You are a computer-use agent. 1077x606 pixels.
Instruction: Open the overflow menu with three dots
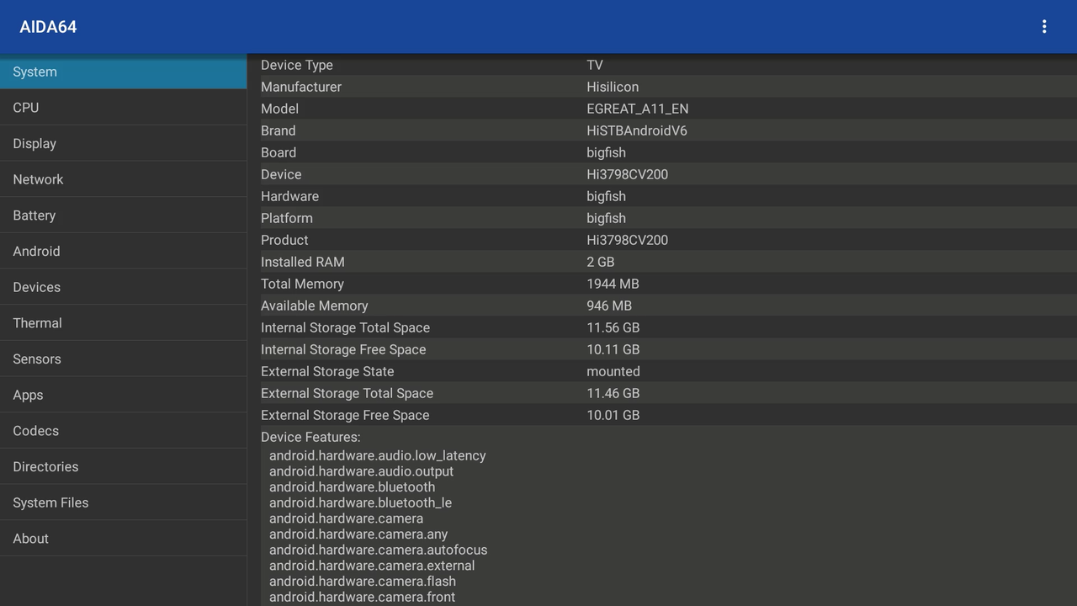1044,26
